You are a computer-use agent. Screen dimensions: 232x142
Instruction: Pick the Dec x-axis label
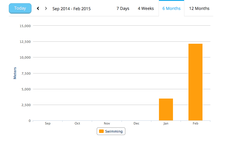pos(136,123)
